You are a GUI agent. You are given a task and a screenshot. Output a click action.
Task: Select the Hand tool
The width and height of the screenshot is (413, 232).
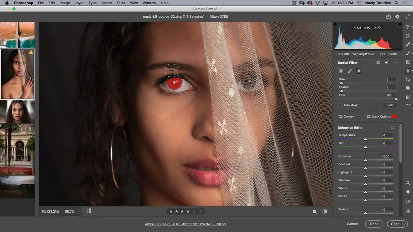coord(408,192)
